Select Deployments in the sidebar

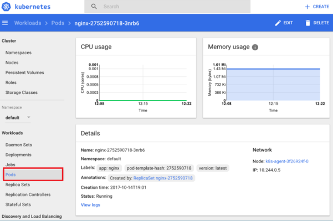(x=18, y=155)
